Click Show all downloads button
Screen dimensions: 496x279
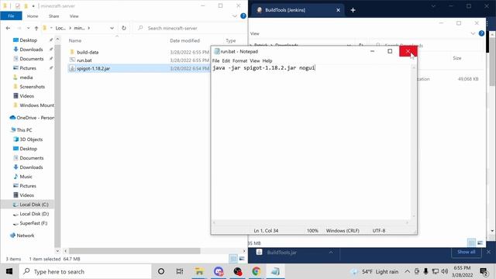pyautogui.click(x=466, y=252)
